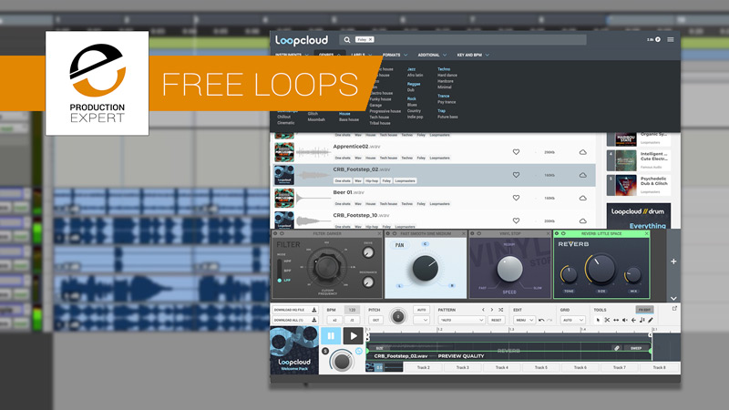Expand the Key and BPM dropdown
Viewport: 729px width, 410px height.
(x=473, y=55)
